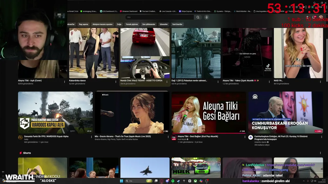Viewport: 328px width, 184px height.
Task: Click the YouTube search magnifier button
Action: coord(198,17)
